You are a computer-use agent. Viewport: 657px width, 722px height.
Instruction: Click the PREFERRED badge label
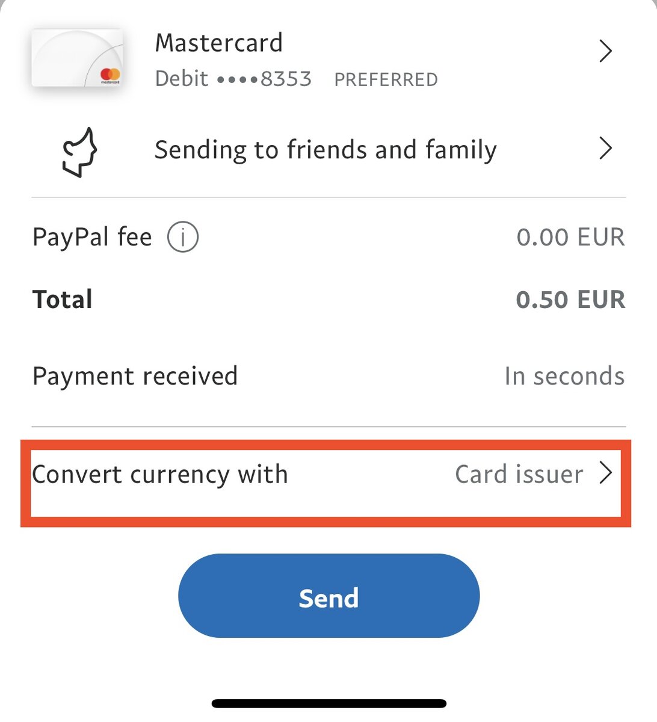386,79
